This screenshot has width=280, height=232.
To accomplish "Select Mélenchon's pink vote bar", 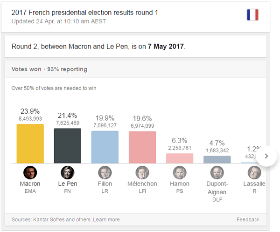I will pos(142,147).
